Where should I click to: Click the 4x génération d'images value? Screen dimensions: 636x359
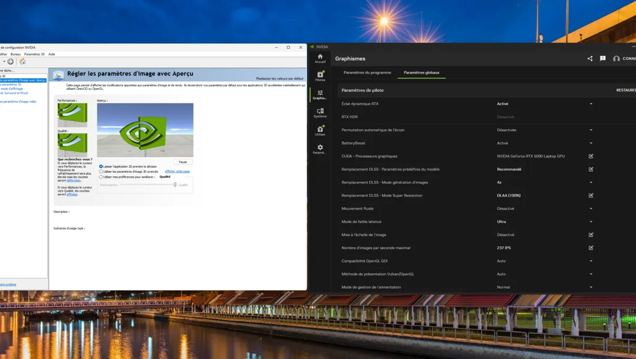click(x=499, y=182)
